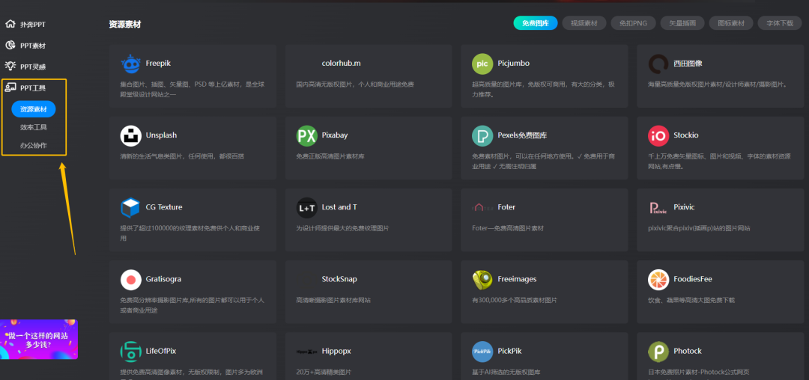Click text 有300,000多个高品质素材图片
809x380 pixels.
515,300
